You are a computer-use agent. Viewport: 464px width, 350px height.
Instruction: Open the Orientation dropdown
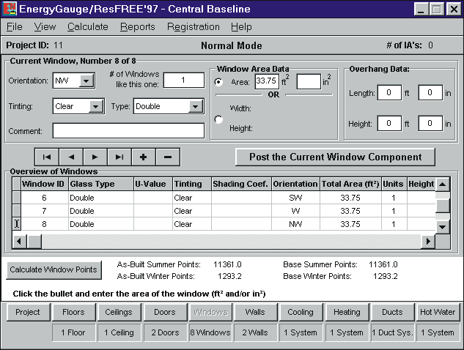pyautogui.click(x=86, y=81)
